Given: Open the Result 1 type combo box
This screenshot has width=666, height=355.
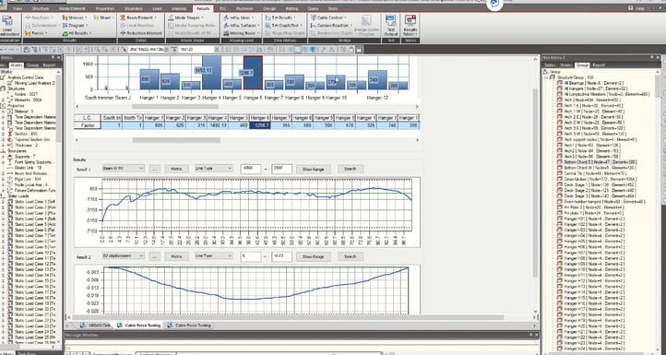Looking at the screenshot, I should [123, 169].
